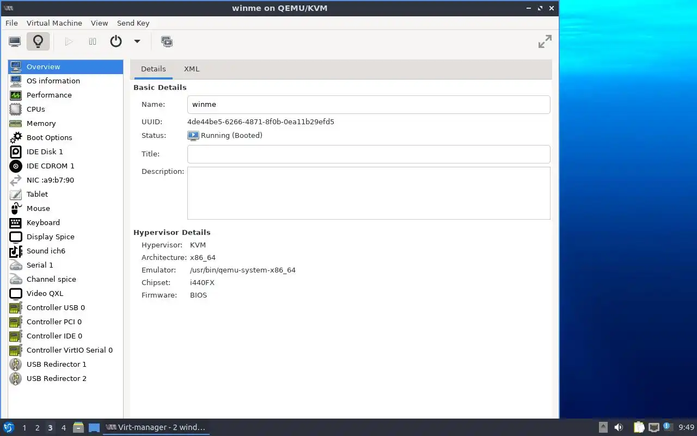
Task: Select OS information entry
Action: tap(65, 81)
